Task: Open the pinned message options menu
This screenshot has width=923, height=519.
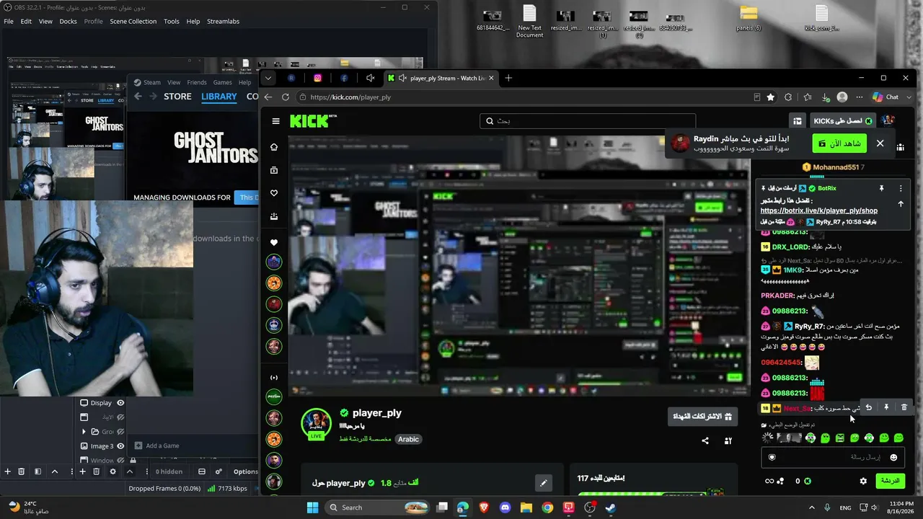Action: [x=901, y=188]
